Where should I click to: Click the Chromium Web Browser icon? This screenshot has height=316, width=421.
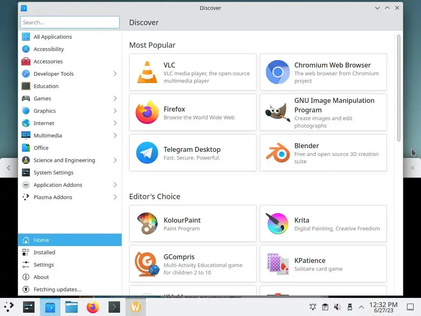click(x=278, y=72)
